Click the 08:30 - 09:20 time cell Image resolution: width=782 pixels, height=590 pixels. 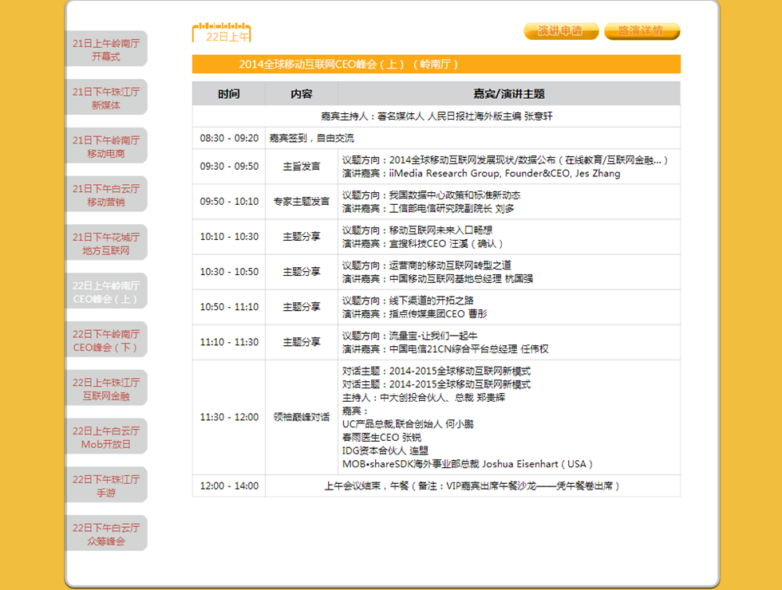point(229,138)
